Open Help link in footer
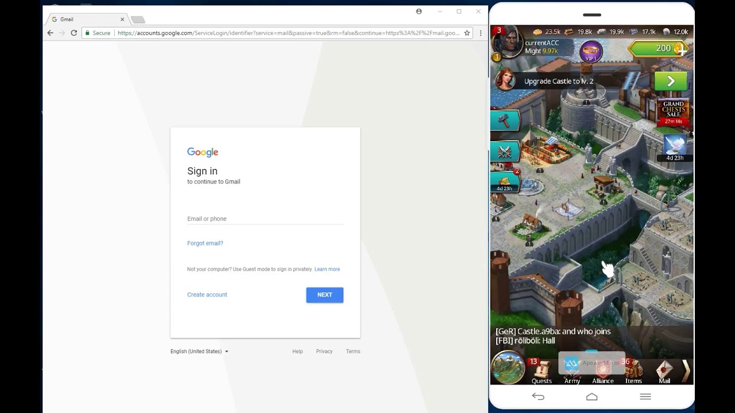The height and width of the screenshot is (413, 735). click(297, 351)
